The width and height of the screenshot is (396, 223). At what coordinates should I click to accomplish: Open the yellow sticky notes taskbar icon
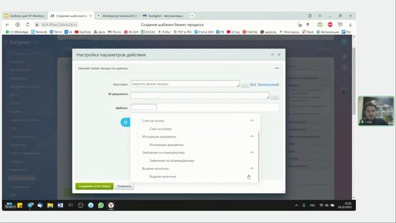[20, 205]
